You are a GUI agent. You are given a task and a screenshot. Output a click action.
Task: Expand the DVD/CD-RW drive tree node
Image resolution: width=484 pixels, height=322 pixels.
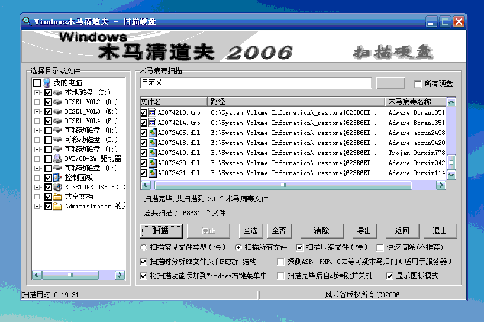[x=37, y=159]
